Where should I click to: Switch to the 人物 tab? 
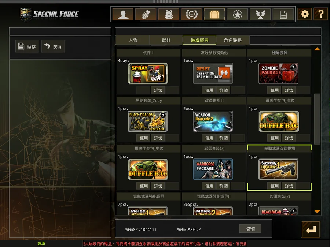[133, 40]
